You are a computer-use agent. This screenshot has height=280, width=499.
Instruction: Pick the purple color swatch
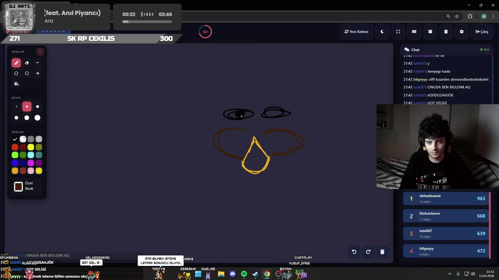click(39, 163)
